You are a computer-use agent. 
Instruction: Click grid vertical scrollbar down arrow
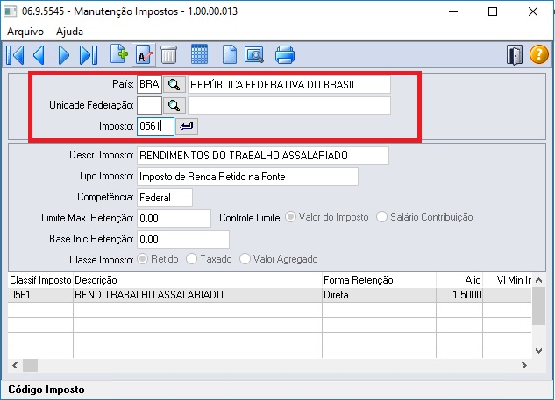point(538,351)
